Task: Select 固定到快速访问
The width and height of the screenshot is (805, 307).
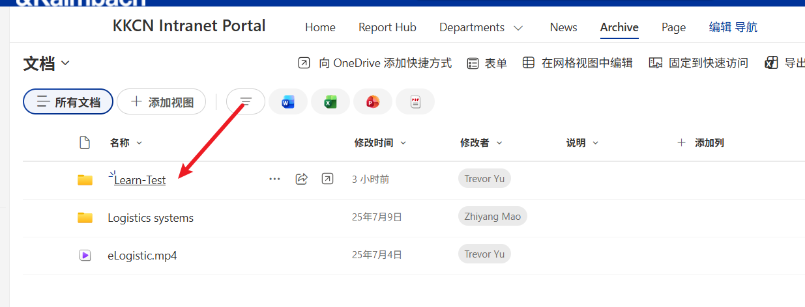Action: pos(699,63)
